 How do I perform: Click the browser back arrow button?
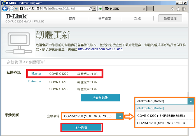[5, 9]
